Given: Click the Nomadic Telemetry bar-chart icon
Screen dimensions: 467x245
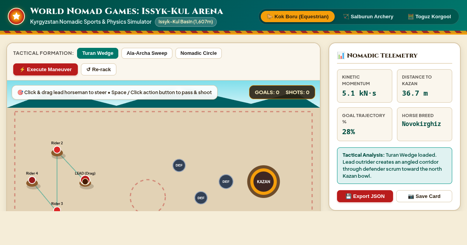Looking at the screenshot, I should (341, 55).
